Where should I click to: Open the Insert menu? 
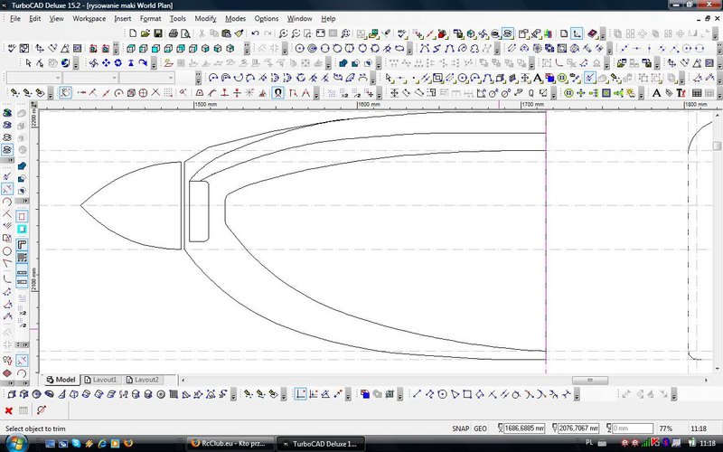[x=123, y=18]
